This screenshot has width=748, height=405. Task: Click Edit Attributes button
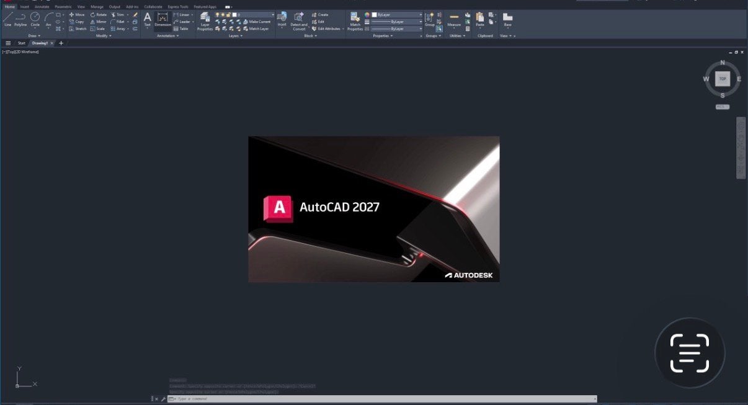pyautogui.click(x=327, y=29)
